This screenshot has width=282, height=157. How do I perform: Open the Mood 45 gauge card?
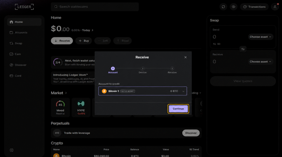(60, 107)
